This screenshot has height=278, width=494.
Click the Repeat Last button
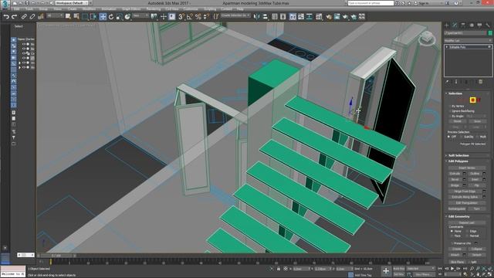click(467, 222)
